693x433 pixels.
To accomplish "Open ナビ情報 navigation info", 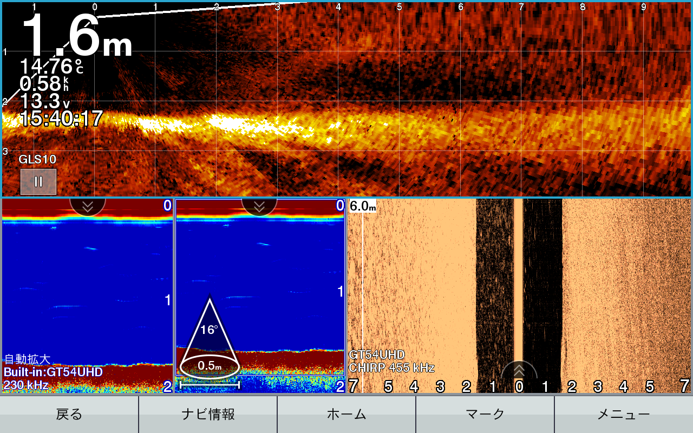I will [208, 415].
